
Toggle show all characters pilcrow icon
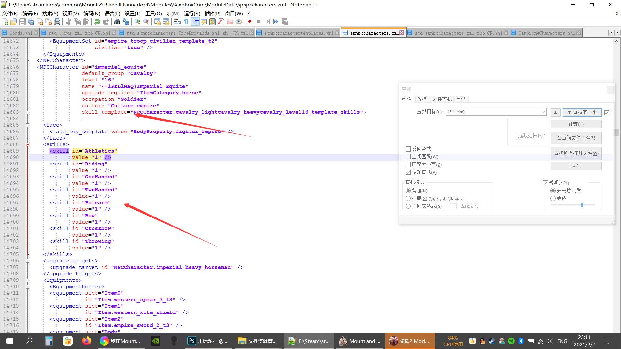pyautogui.click(x=186, y=22)
